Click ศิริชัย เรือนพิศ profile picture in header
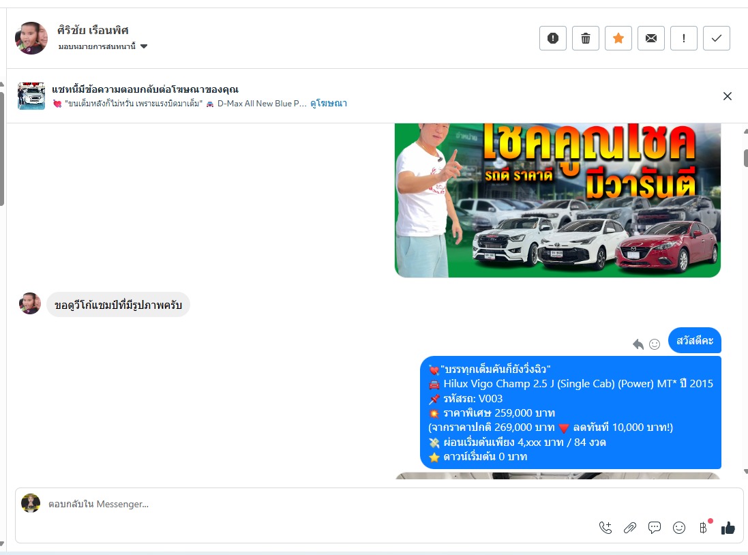 31,38
